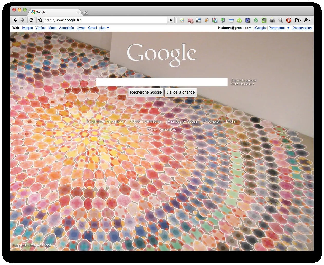Open the Gmail link
Image resolution: width=324 pixels, height=265 pixels.
pyautogui.click(x=92, y=28)
